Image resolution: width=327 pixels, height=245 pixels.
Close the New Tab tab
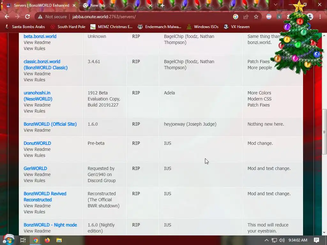150,6
